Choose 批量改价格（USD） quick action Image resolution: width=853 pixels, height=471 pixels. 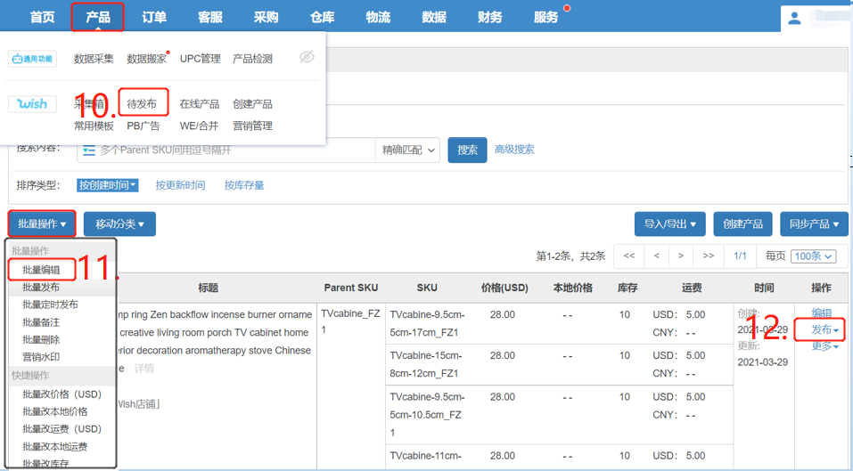click(62, 394)
